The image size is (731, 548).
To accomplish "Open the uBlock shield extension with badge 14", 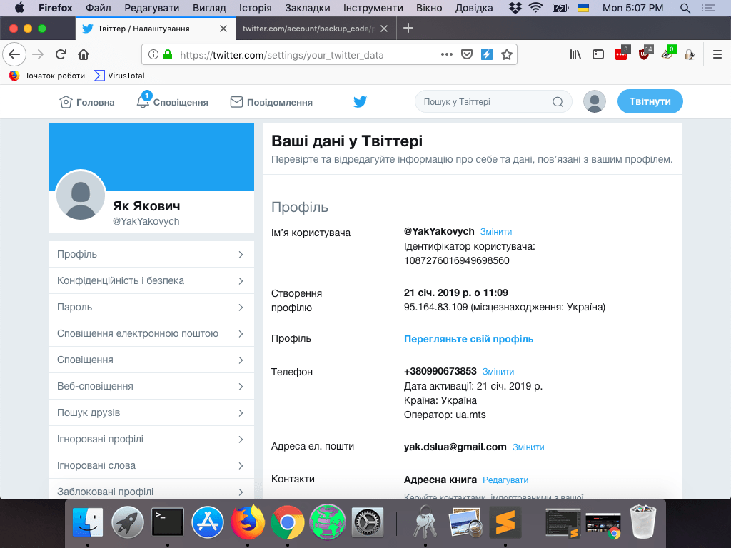I will [x=645, y=54].
